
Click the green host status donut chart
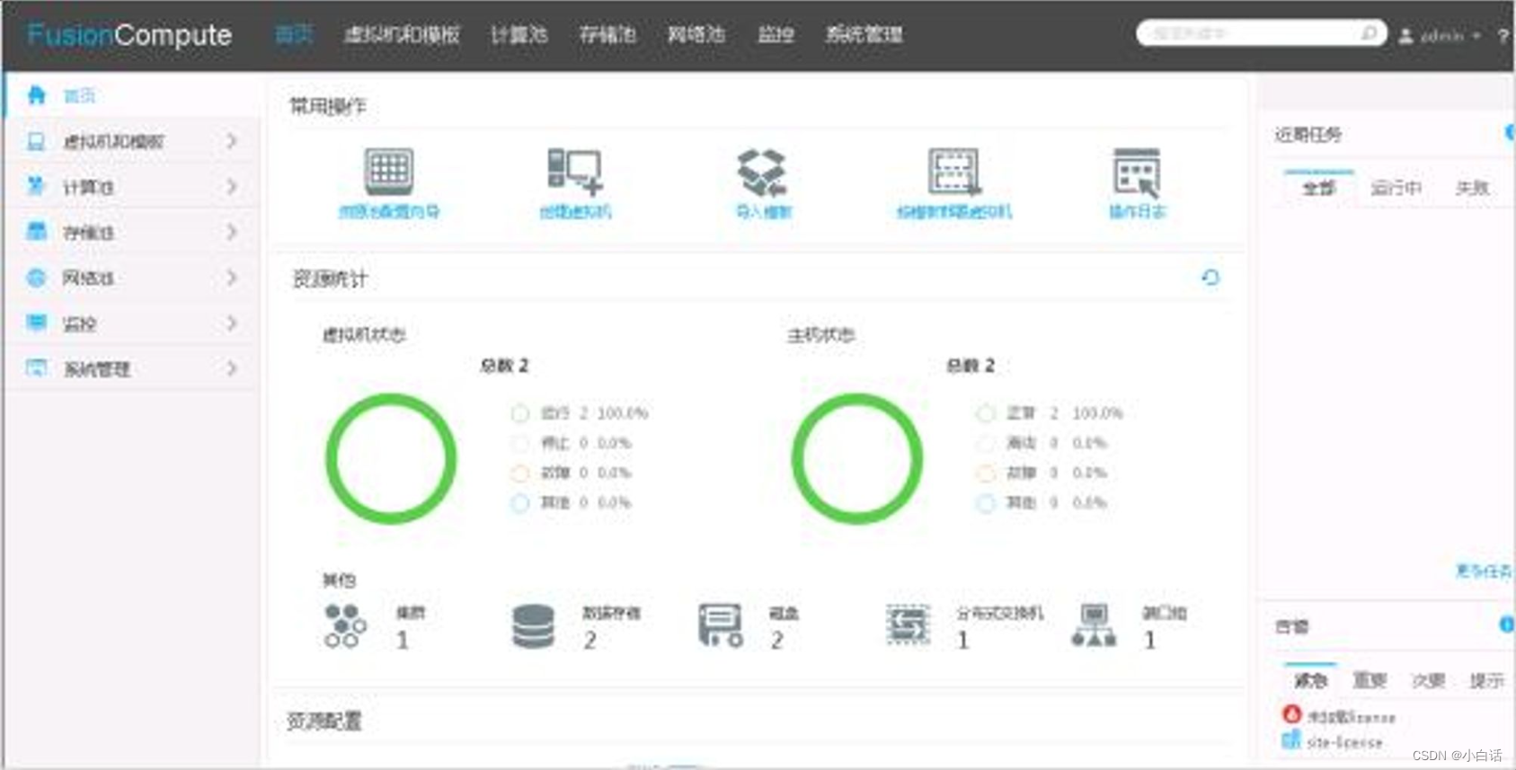click(856, 459)
